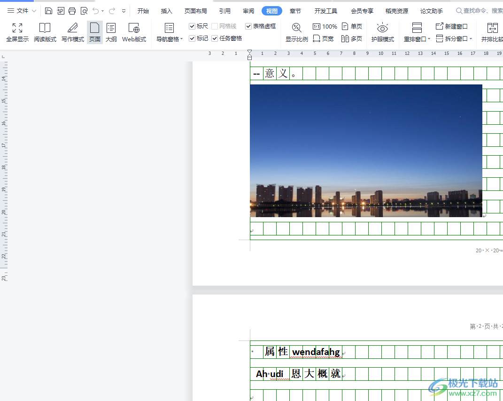The width and height of the screenshot is (503, 401).
Task: Enable writing mode (写作模式)
Action: click(73, 32)
